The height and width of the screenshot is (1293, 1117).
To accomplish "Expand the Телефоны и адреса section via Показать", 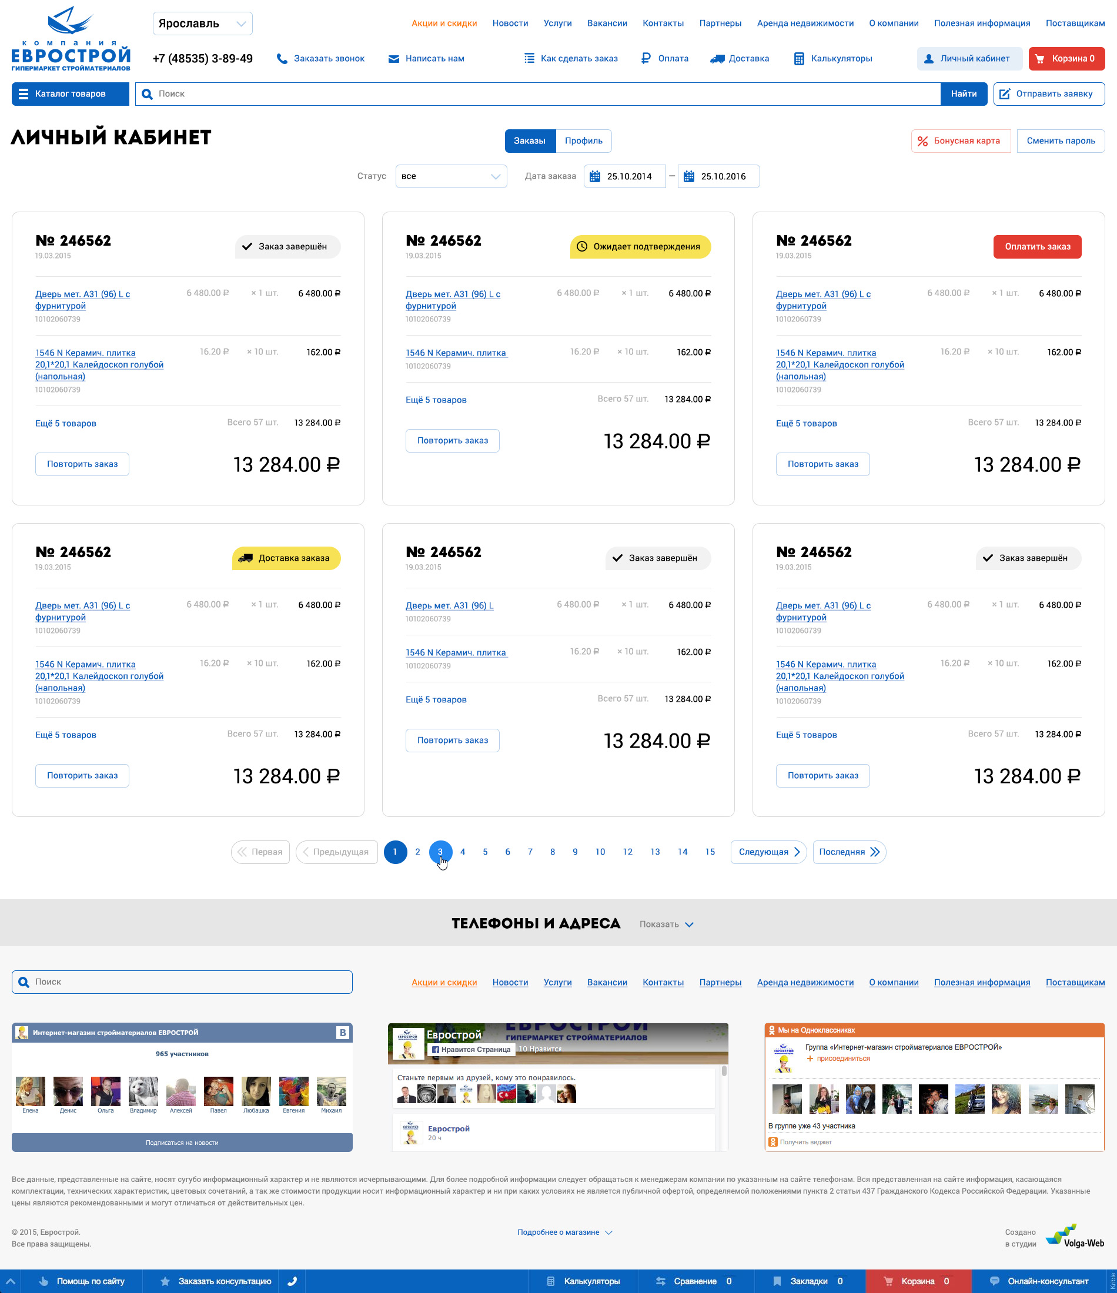I will point(666,924).
